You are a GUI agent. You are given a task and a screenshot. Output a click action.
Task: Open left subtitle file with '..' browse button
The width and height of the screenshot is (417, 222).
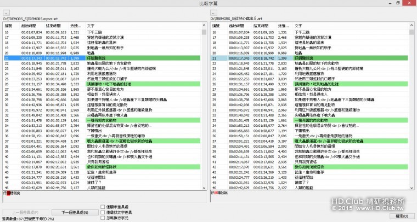click(x=6, y=13)
